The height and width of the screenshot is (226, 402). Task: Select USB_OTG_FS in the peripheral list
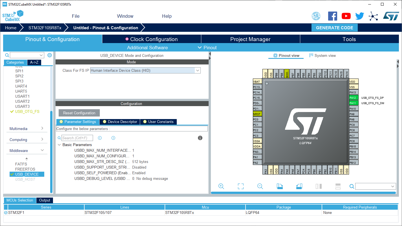point(27,111)
